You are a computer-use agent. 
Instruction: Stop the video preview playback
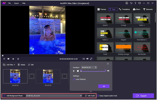pos(18,59)
